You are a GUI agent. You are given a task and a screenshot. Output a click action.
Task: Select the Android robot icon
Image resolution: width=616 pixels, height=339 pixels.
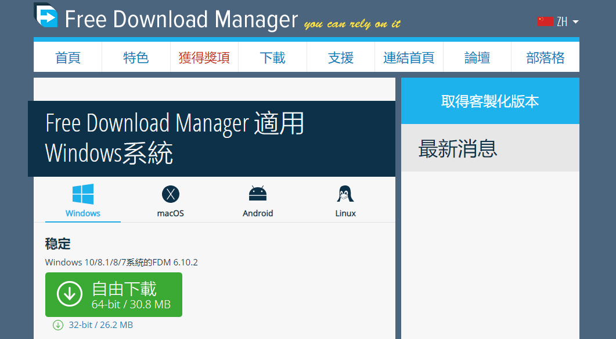click(258, 193)
